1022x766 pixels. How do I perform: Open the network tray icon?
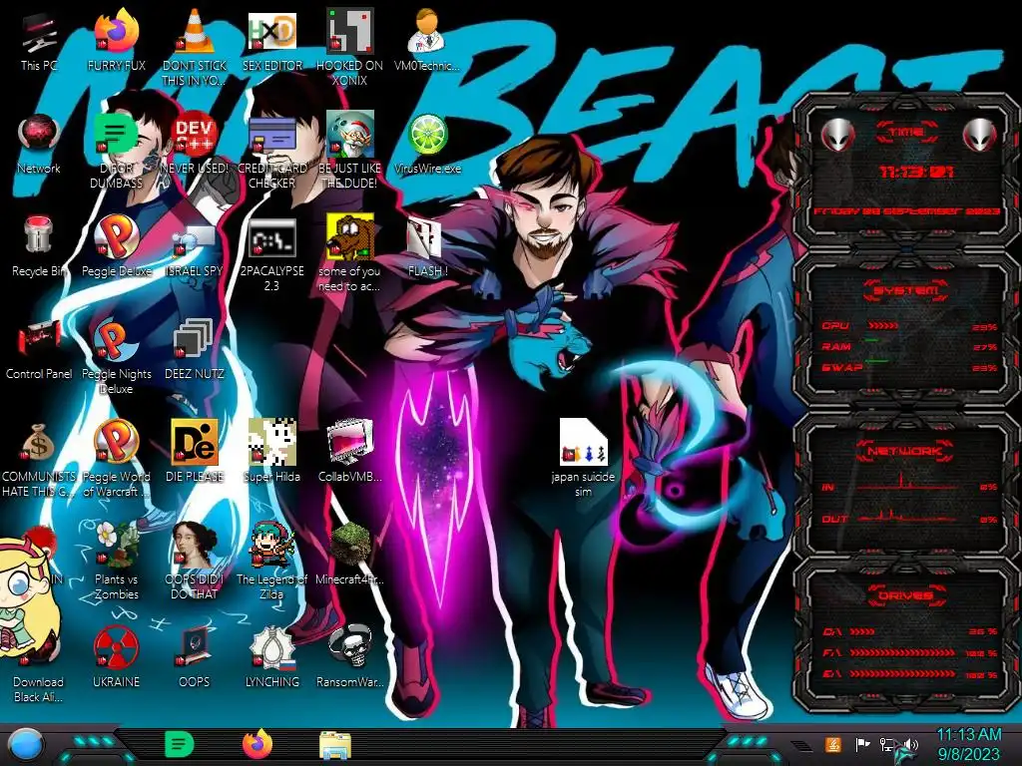886,744
